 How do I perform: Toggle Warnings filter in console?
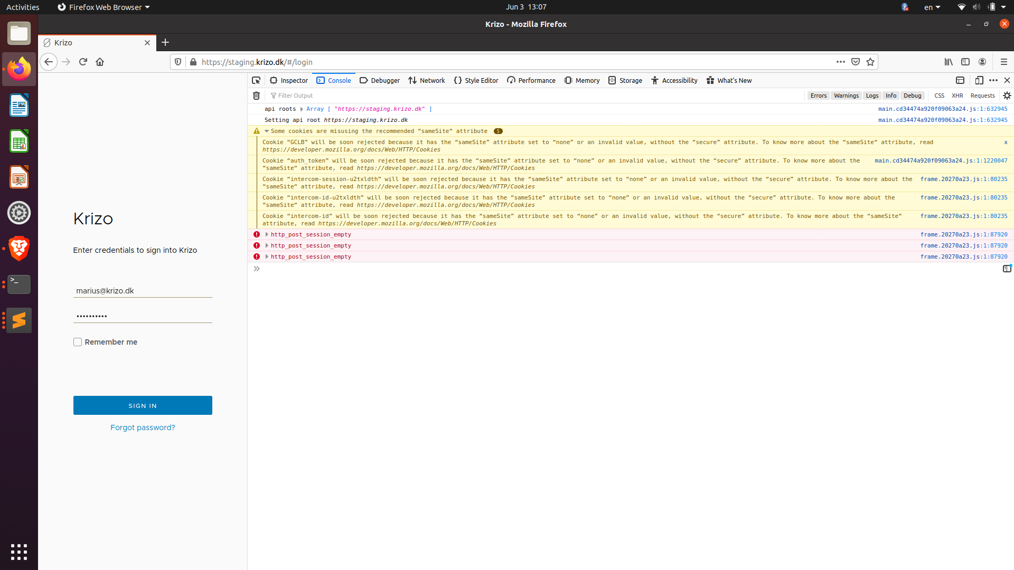click(846, 96)
